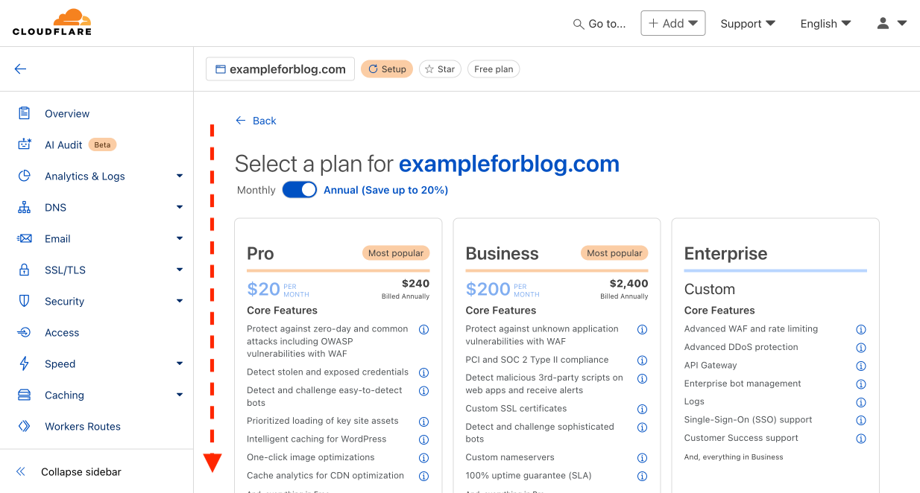Screen dimensions: 920x493
Task: Expand the Analytics & Logs submenu
Action: [x=179, y=176]
